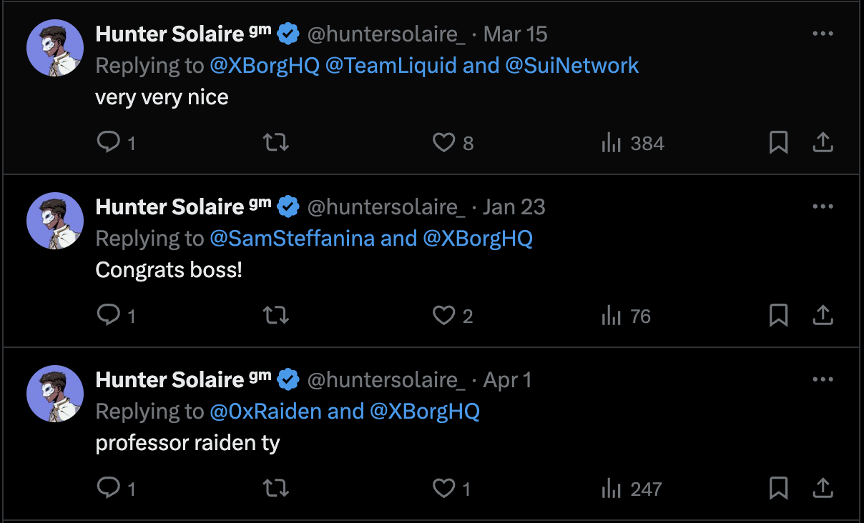Viewport: 864px width, 523px height.
Task: Repost the "very very nice" tweet
Action: coord(276,143)
